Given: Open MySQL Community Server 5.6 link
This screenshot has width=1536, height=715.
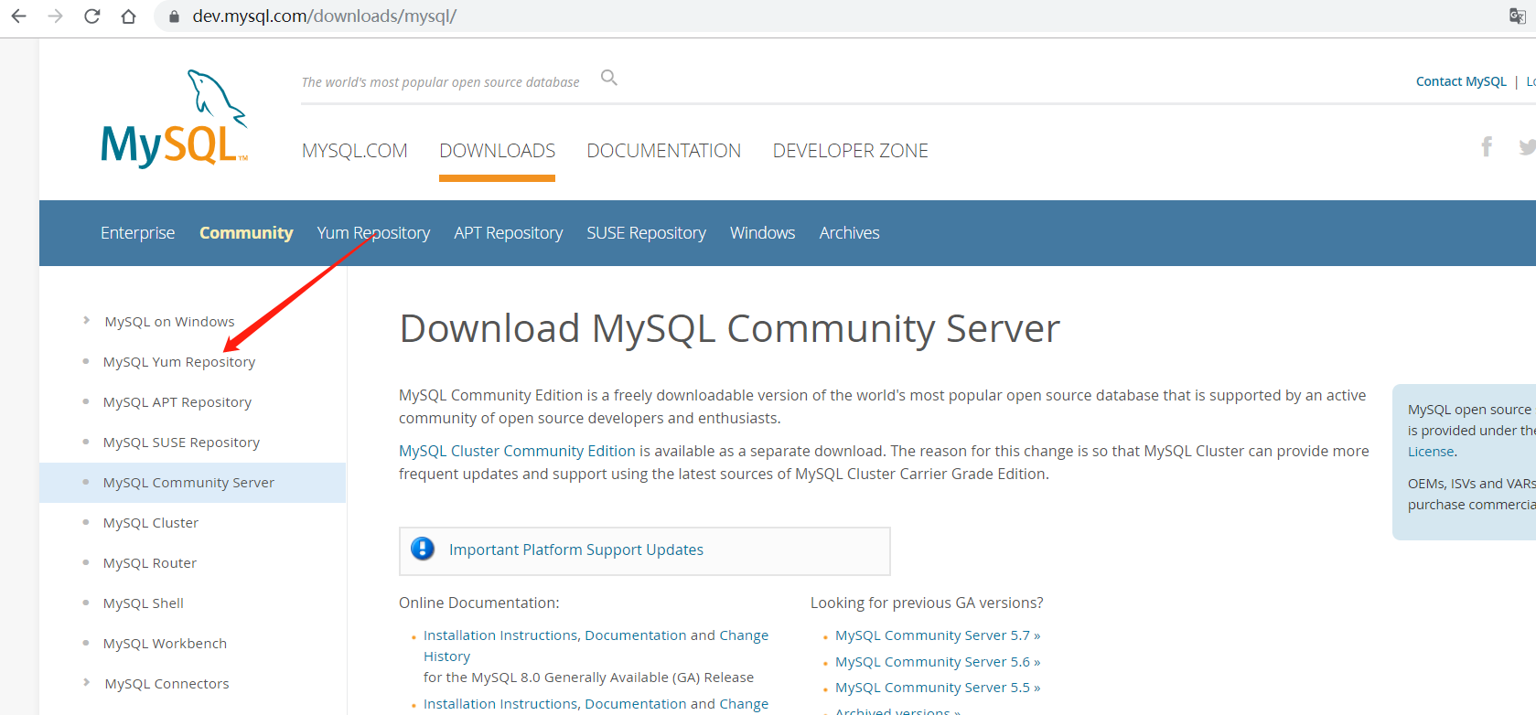Looking at the screenshot, I should [938, 662].
